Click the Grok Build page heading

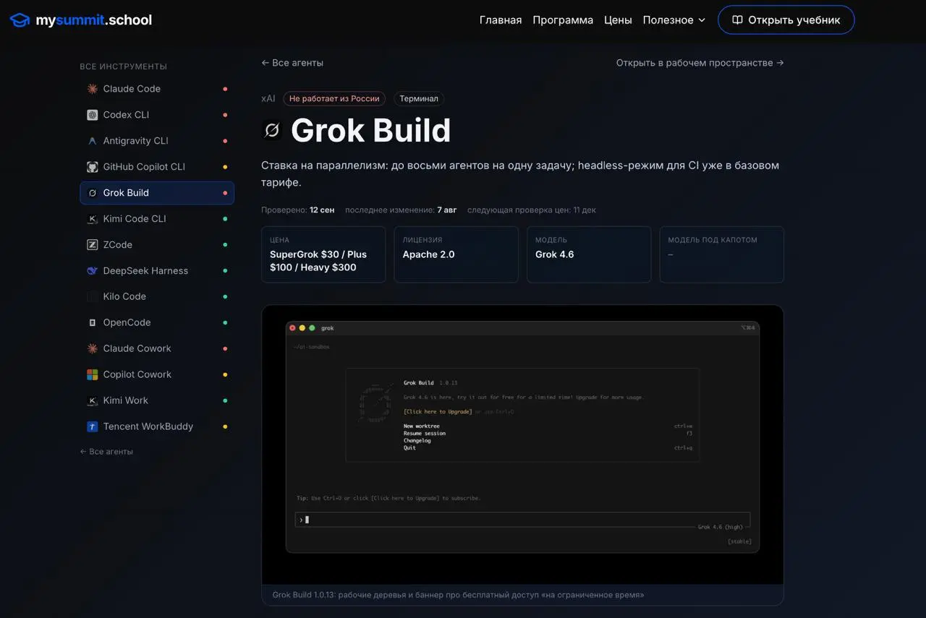(x=370, y=130)
